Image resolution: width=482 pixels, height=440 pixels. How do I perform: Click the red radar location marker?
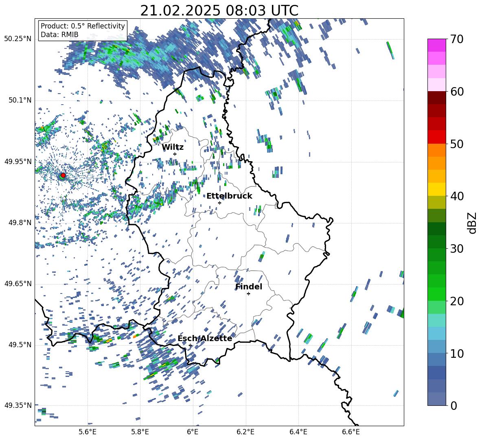click(63, 175)
